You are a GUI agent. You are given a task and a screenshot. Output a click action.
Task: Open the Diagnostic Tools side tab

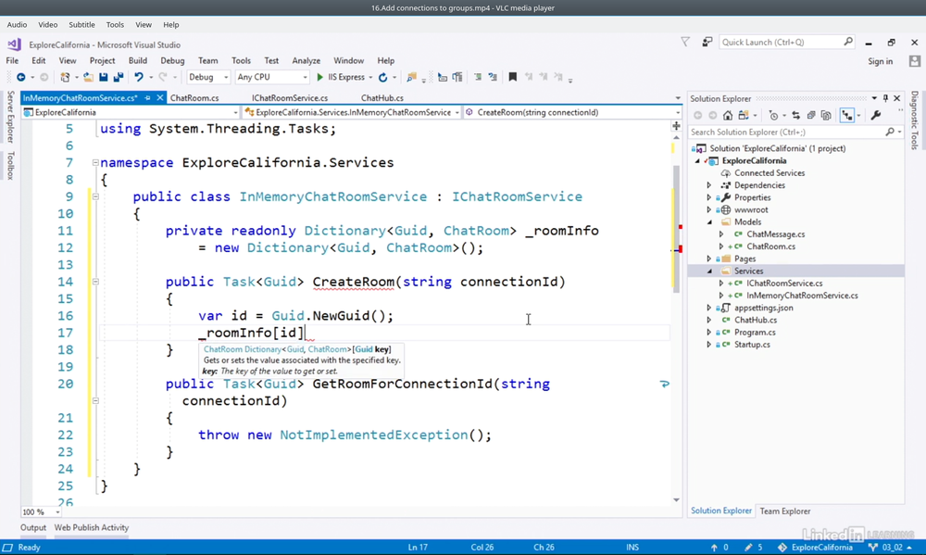pos(914,120)
